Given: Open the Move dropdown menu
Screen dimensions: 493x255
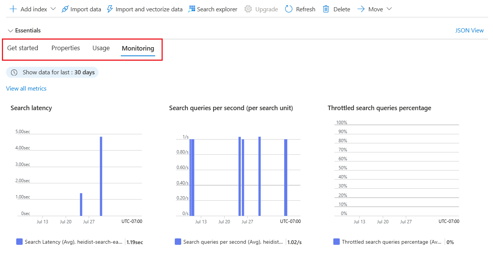Looking at the screenshot, I should tap(389, 9).
